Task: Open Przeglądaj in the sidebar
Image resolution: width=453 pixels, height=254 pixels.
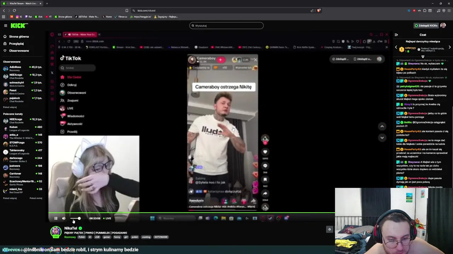Action: click(16, 43)
